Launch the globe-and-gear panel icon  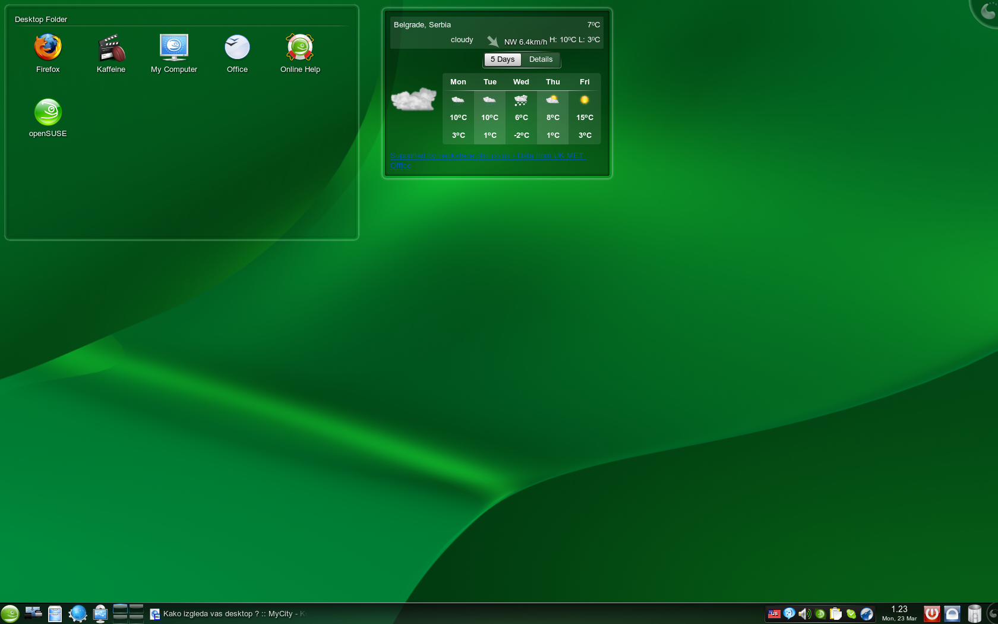click(78, 613)
